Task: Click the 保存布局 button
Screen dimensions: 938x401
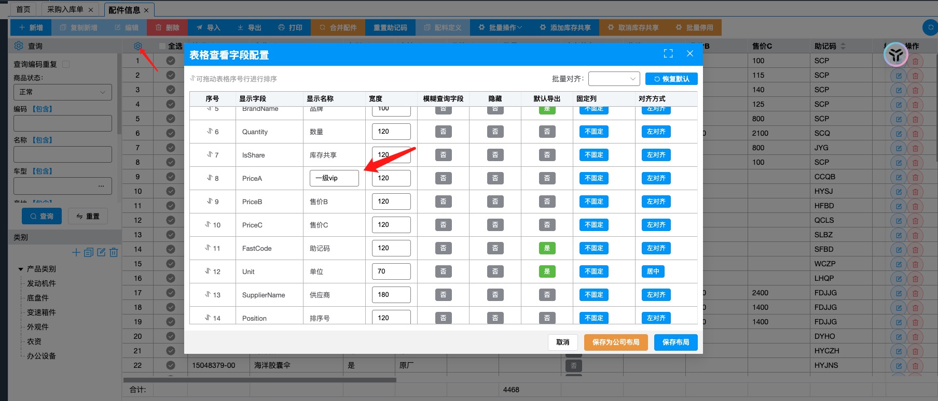Action: 675,342
